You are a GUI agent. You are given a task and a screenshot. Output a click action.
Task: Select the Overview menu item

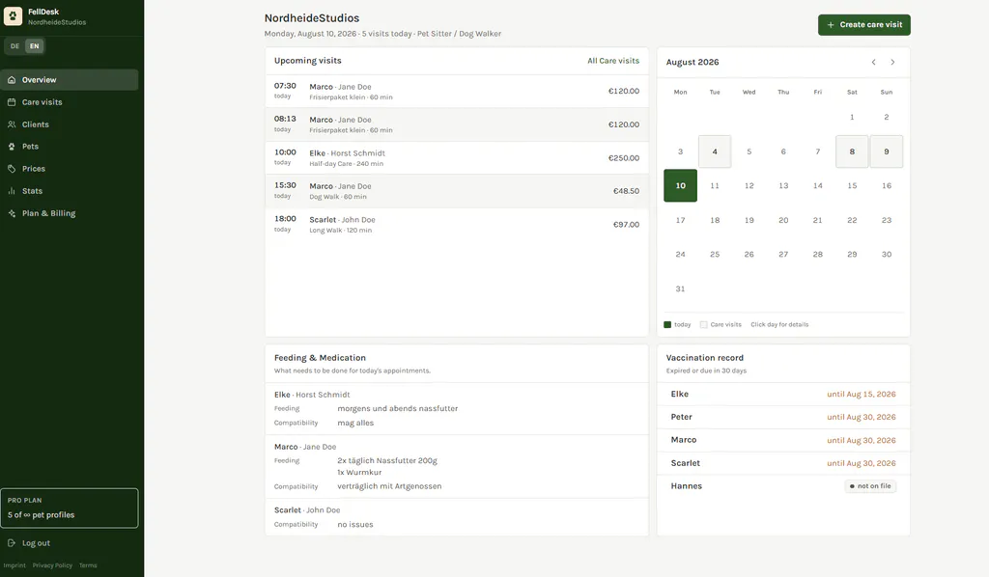[70, 80]
